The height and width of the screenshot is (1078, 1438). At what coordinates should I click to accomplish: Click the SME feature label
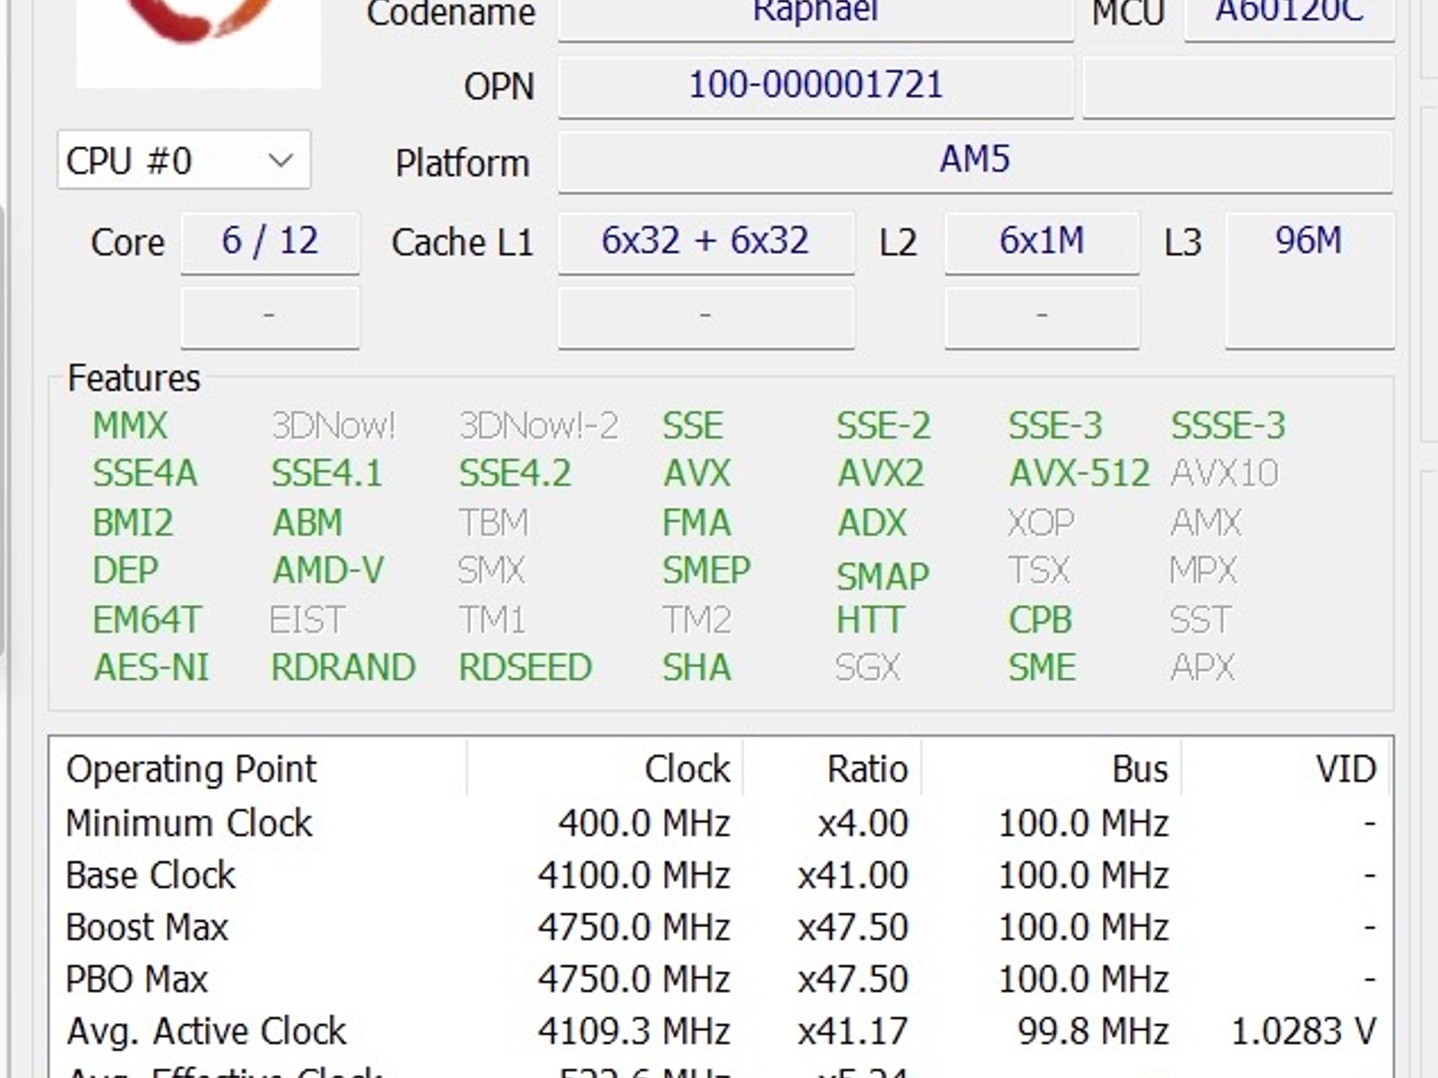click(x=1043, y=667)
